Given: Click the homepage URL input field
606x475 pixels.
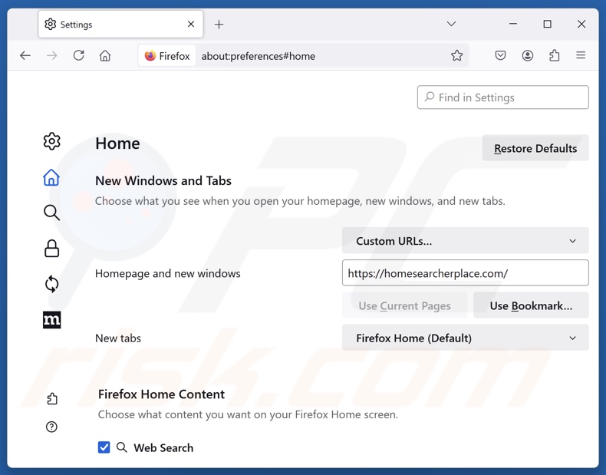Looking at the screenshot, I should point(466,273).
